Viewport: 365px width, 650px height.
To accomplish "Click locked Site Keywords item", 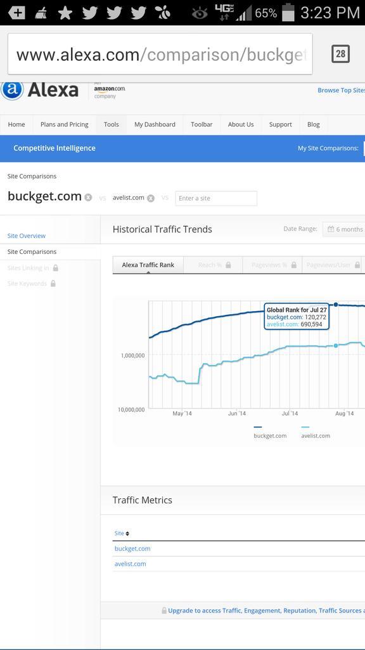I will point(32,284).
